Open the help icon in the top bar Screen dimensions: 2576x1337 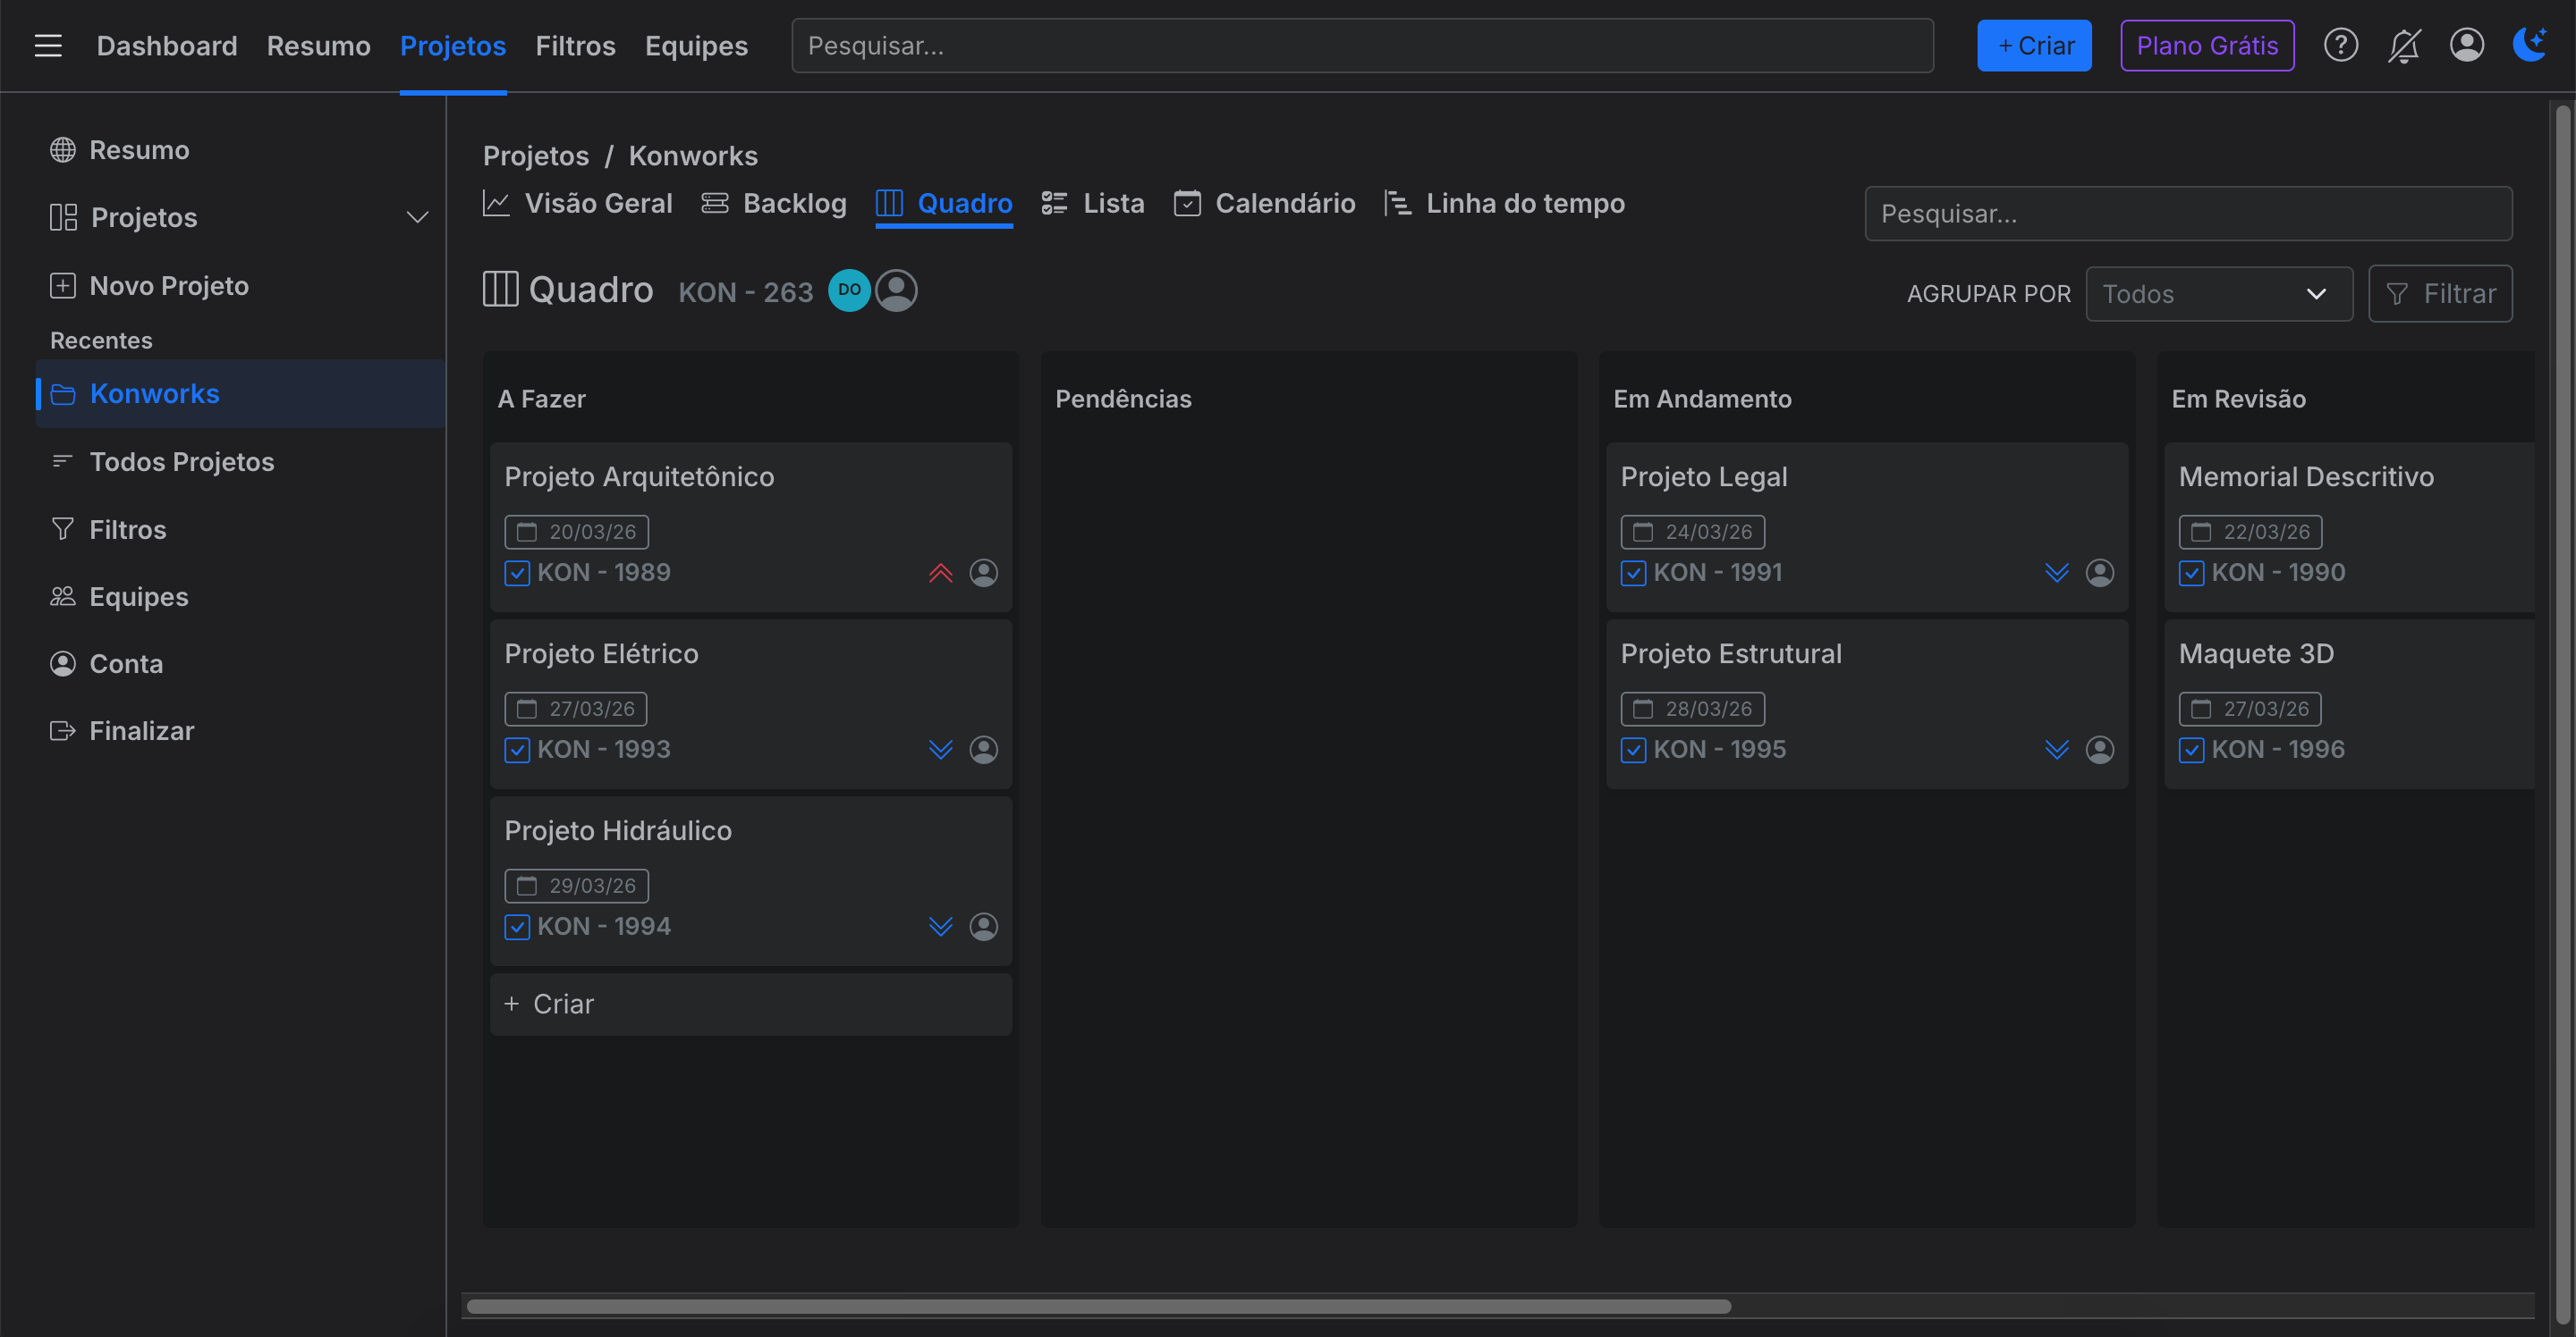[2340, 45]
